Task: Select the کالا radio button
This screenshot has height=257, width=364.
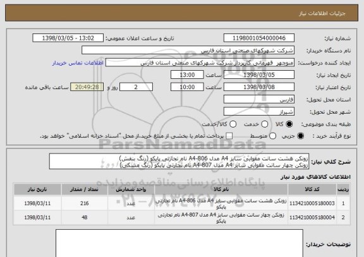Action: pyautogui.click(x=289, y=124)
